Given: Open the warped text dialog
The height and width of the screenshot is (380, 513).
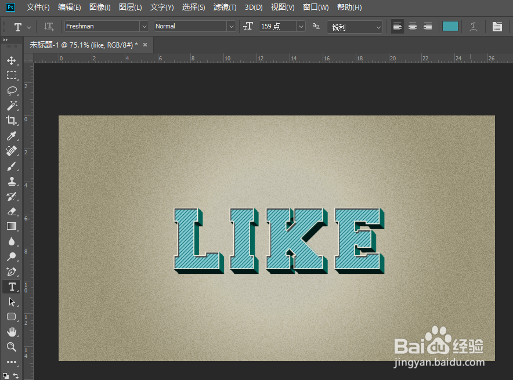Looking at the screenshot, I should 474,27.
